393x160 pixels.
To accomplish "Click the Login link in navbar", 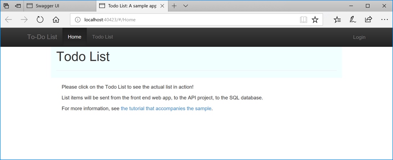I will (x=359, y=37).
